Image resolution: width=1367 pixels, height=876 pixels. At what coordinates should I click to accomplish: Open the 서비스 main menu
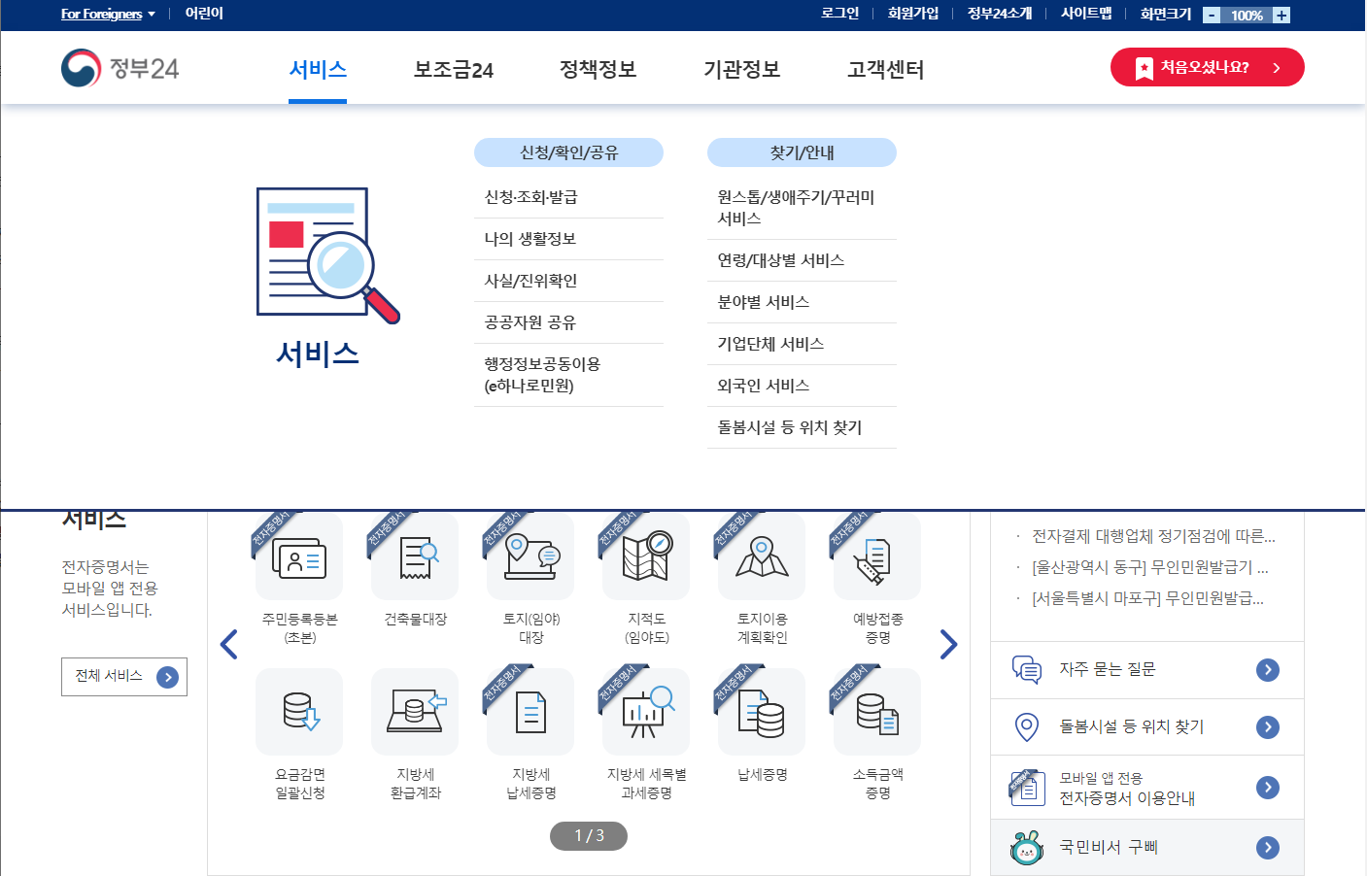318,70
